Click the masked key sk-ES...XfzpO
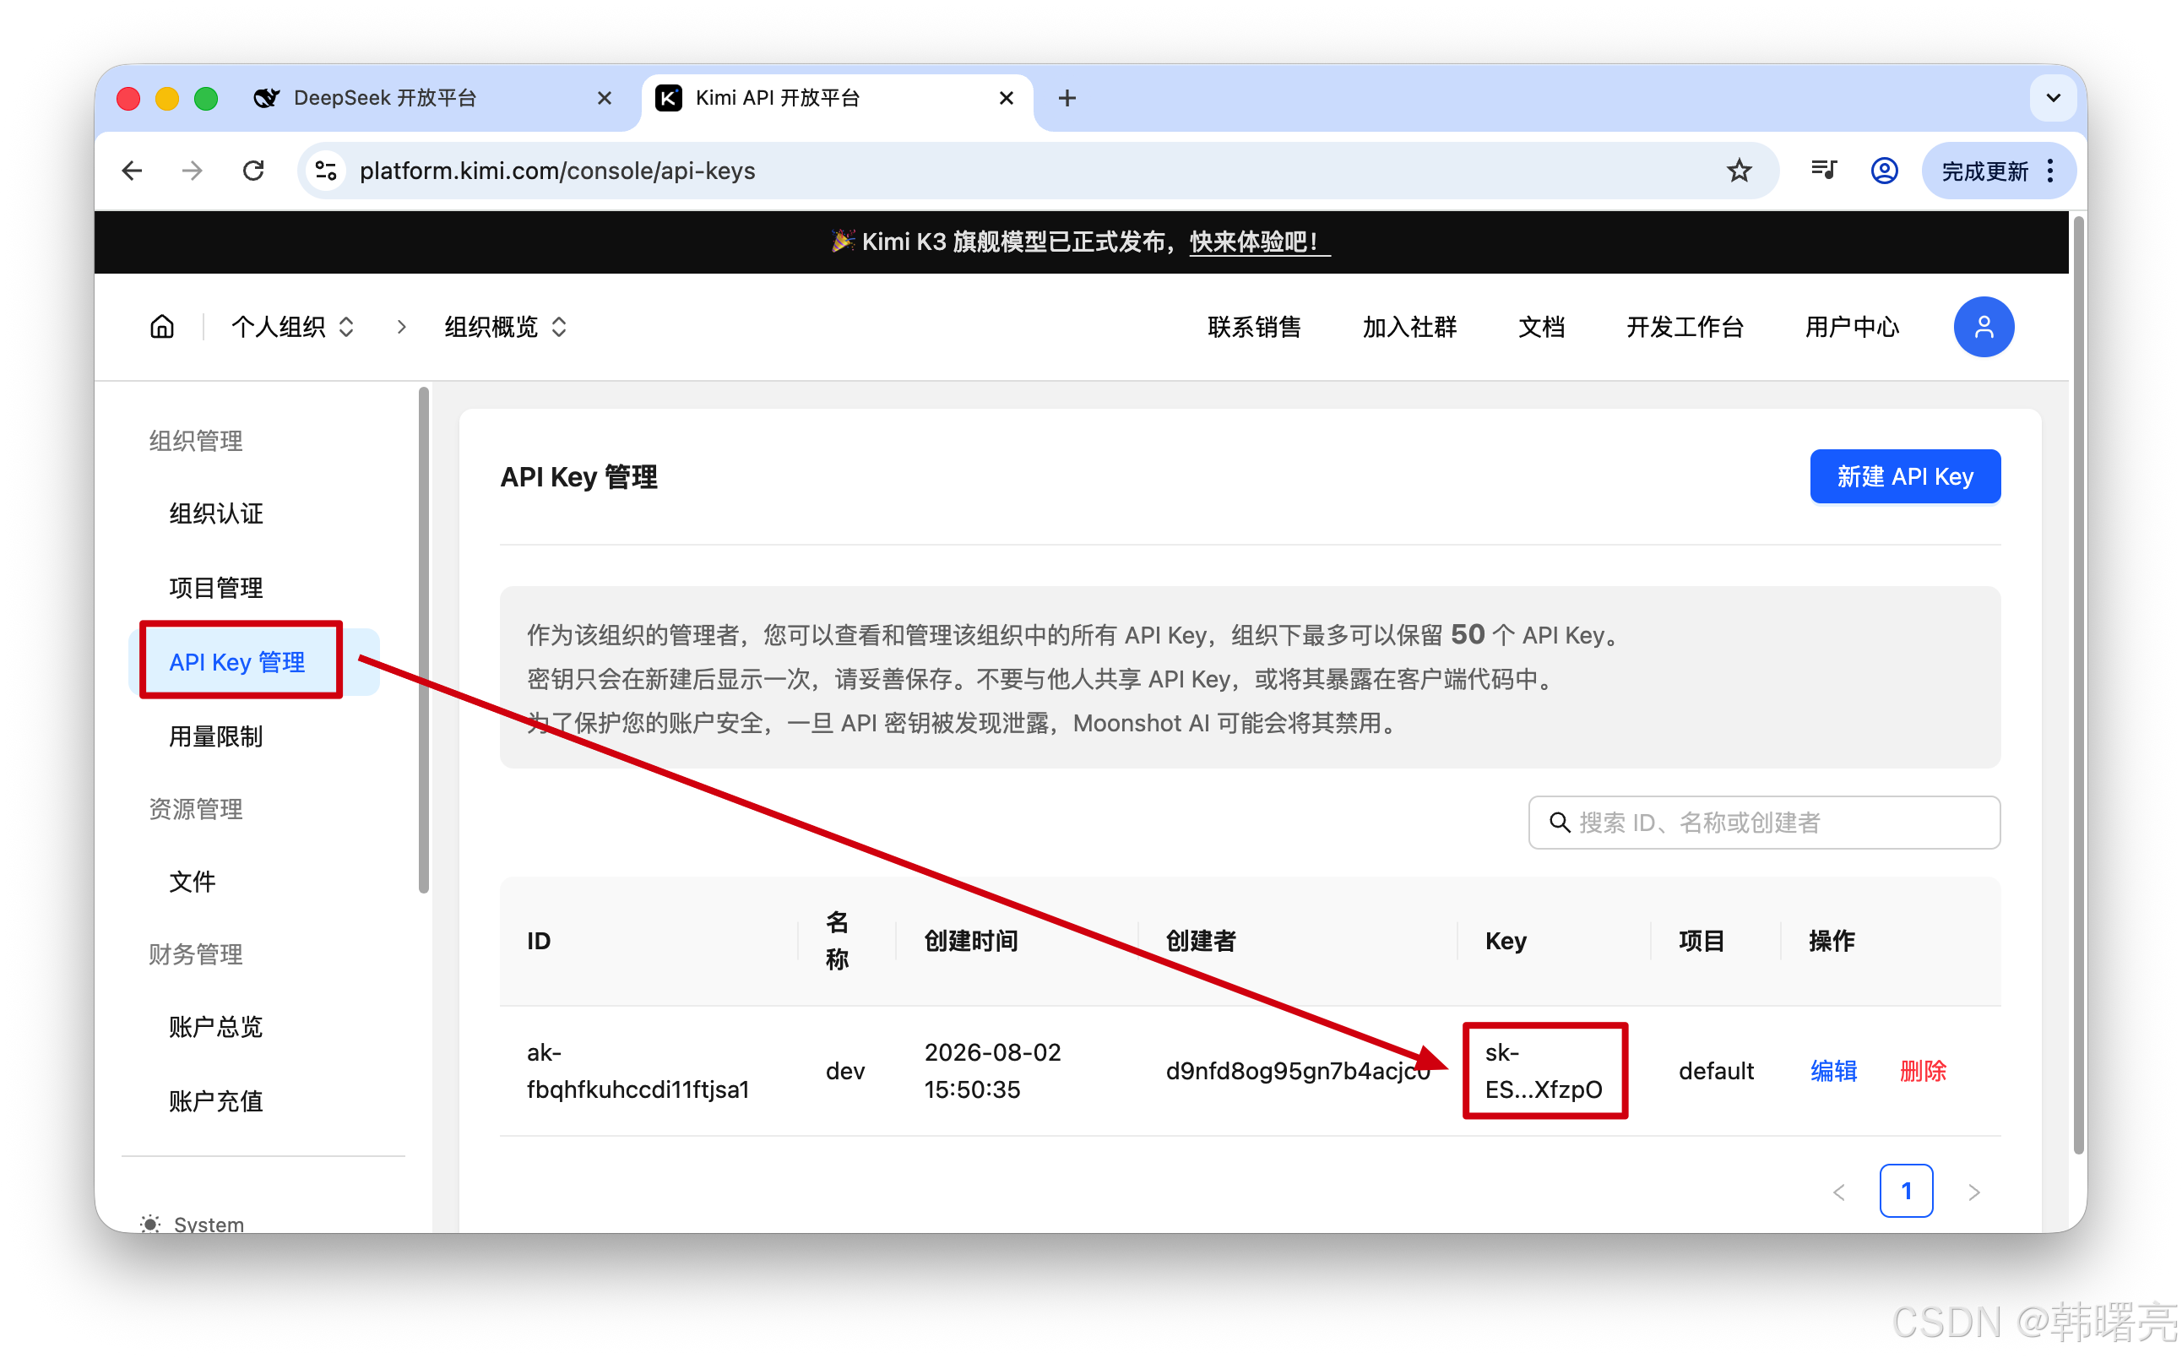Image resolution: width=2182 pixels, height=1358 pixels. coord(1544,1071)
